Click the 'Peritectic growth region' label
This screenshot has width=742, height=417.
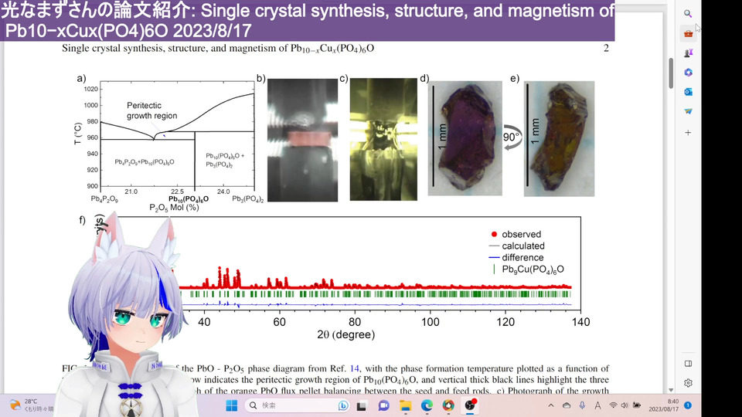click(x=151, y=110)
